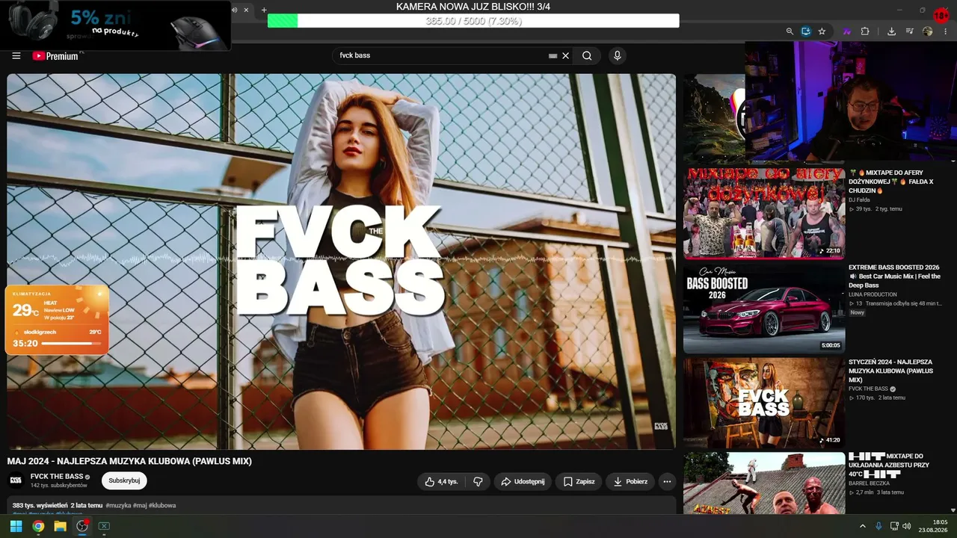957x538 pixels.
Task: Run search with magnifying glass button
Action: click(587, 55)
